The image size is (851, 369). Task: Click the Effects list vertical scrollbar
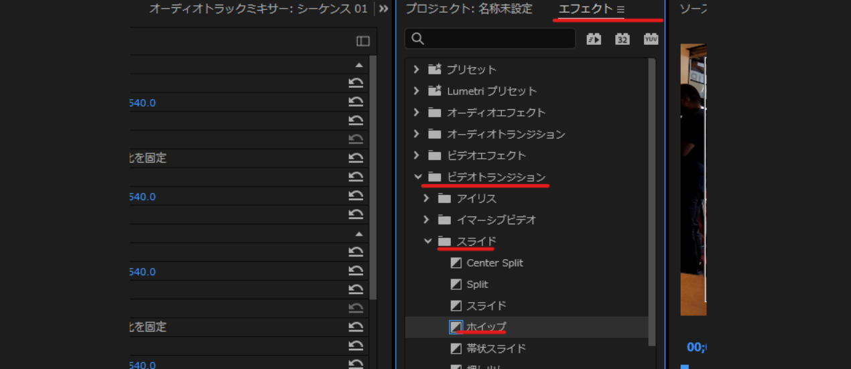coord(653,201)
